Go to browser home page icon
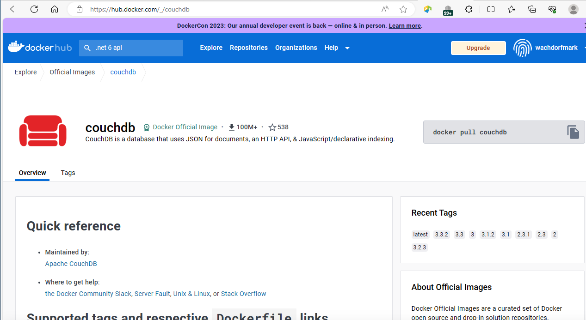Image resolution: width=586 pixels, height=320 pixels. [x=55, y=9]
